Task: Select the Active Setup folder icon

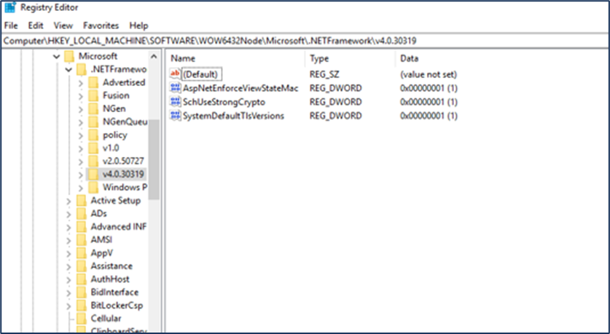Action: pyautogui.click(x=82, y=201)
